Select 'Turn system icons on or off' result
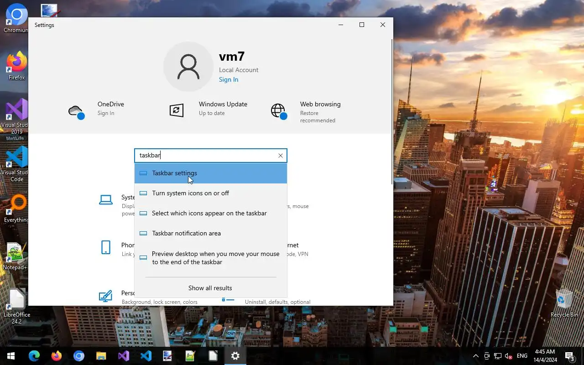The width and height of the screenshot is (584, 365). pyautogui.click(x=210, y=193)
